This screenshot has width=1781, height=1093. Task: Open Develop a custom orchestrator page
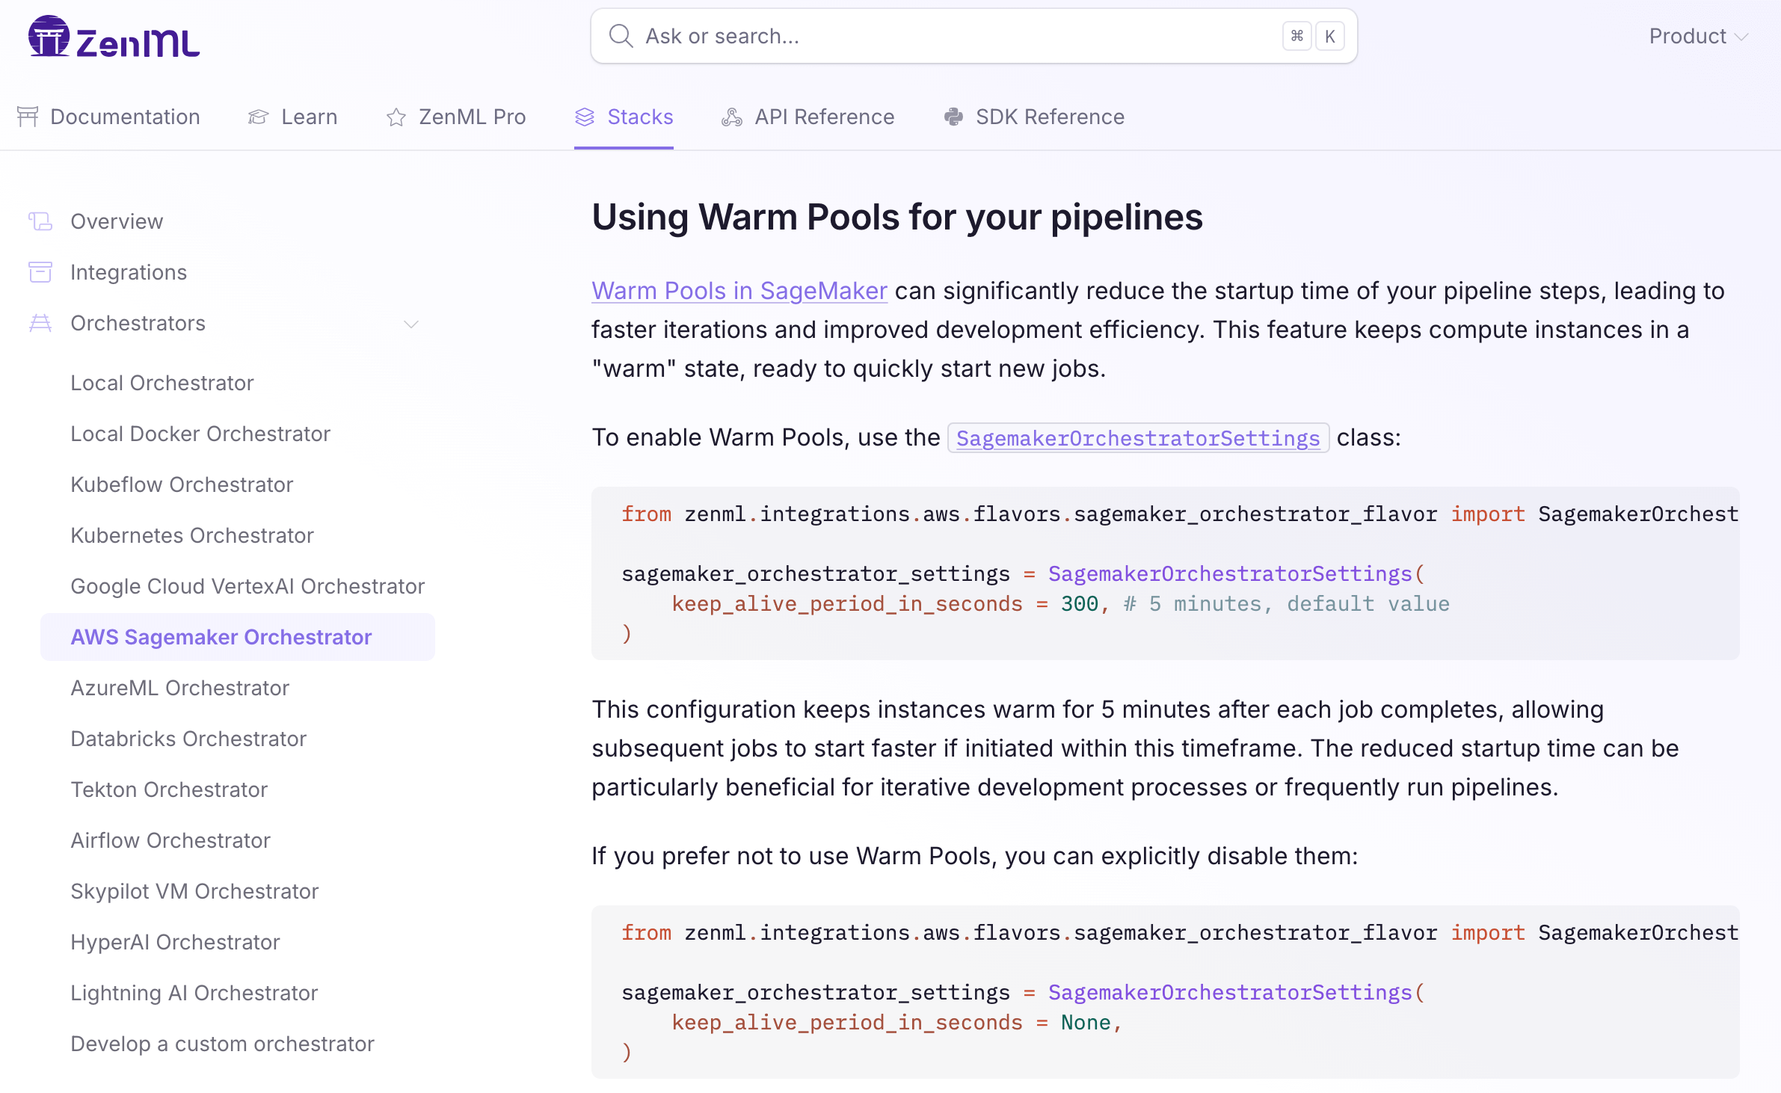(x=222, y=1044)
